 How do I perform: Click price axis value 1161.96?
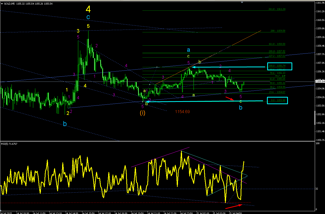pyautogui.click(x=320, y=3)
